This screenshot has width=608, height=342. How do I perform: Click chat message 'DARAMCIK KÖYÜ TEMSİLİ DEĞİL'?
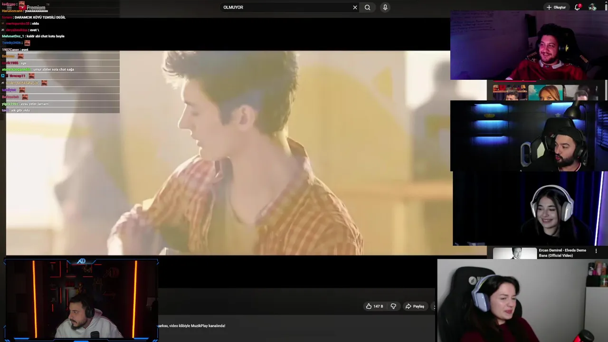click(x=40, y=17)
